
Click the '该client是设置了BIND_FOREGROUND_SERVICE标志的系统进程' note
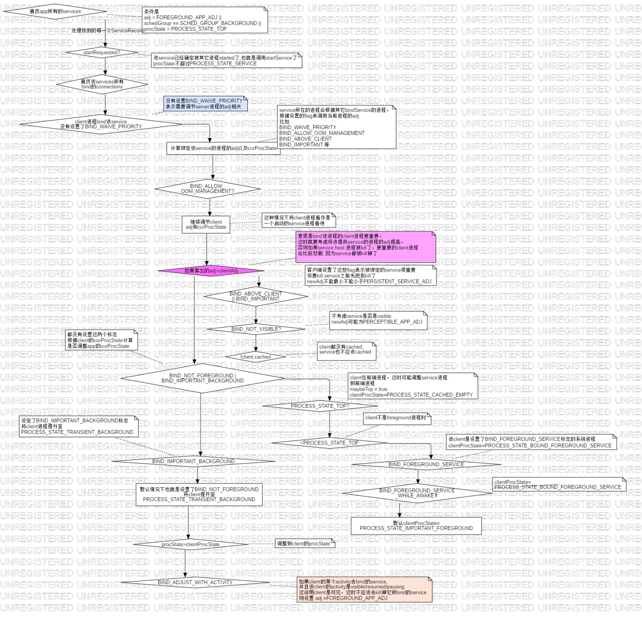(x=532, y=442)
